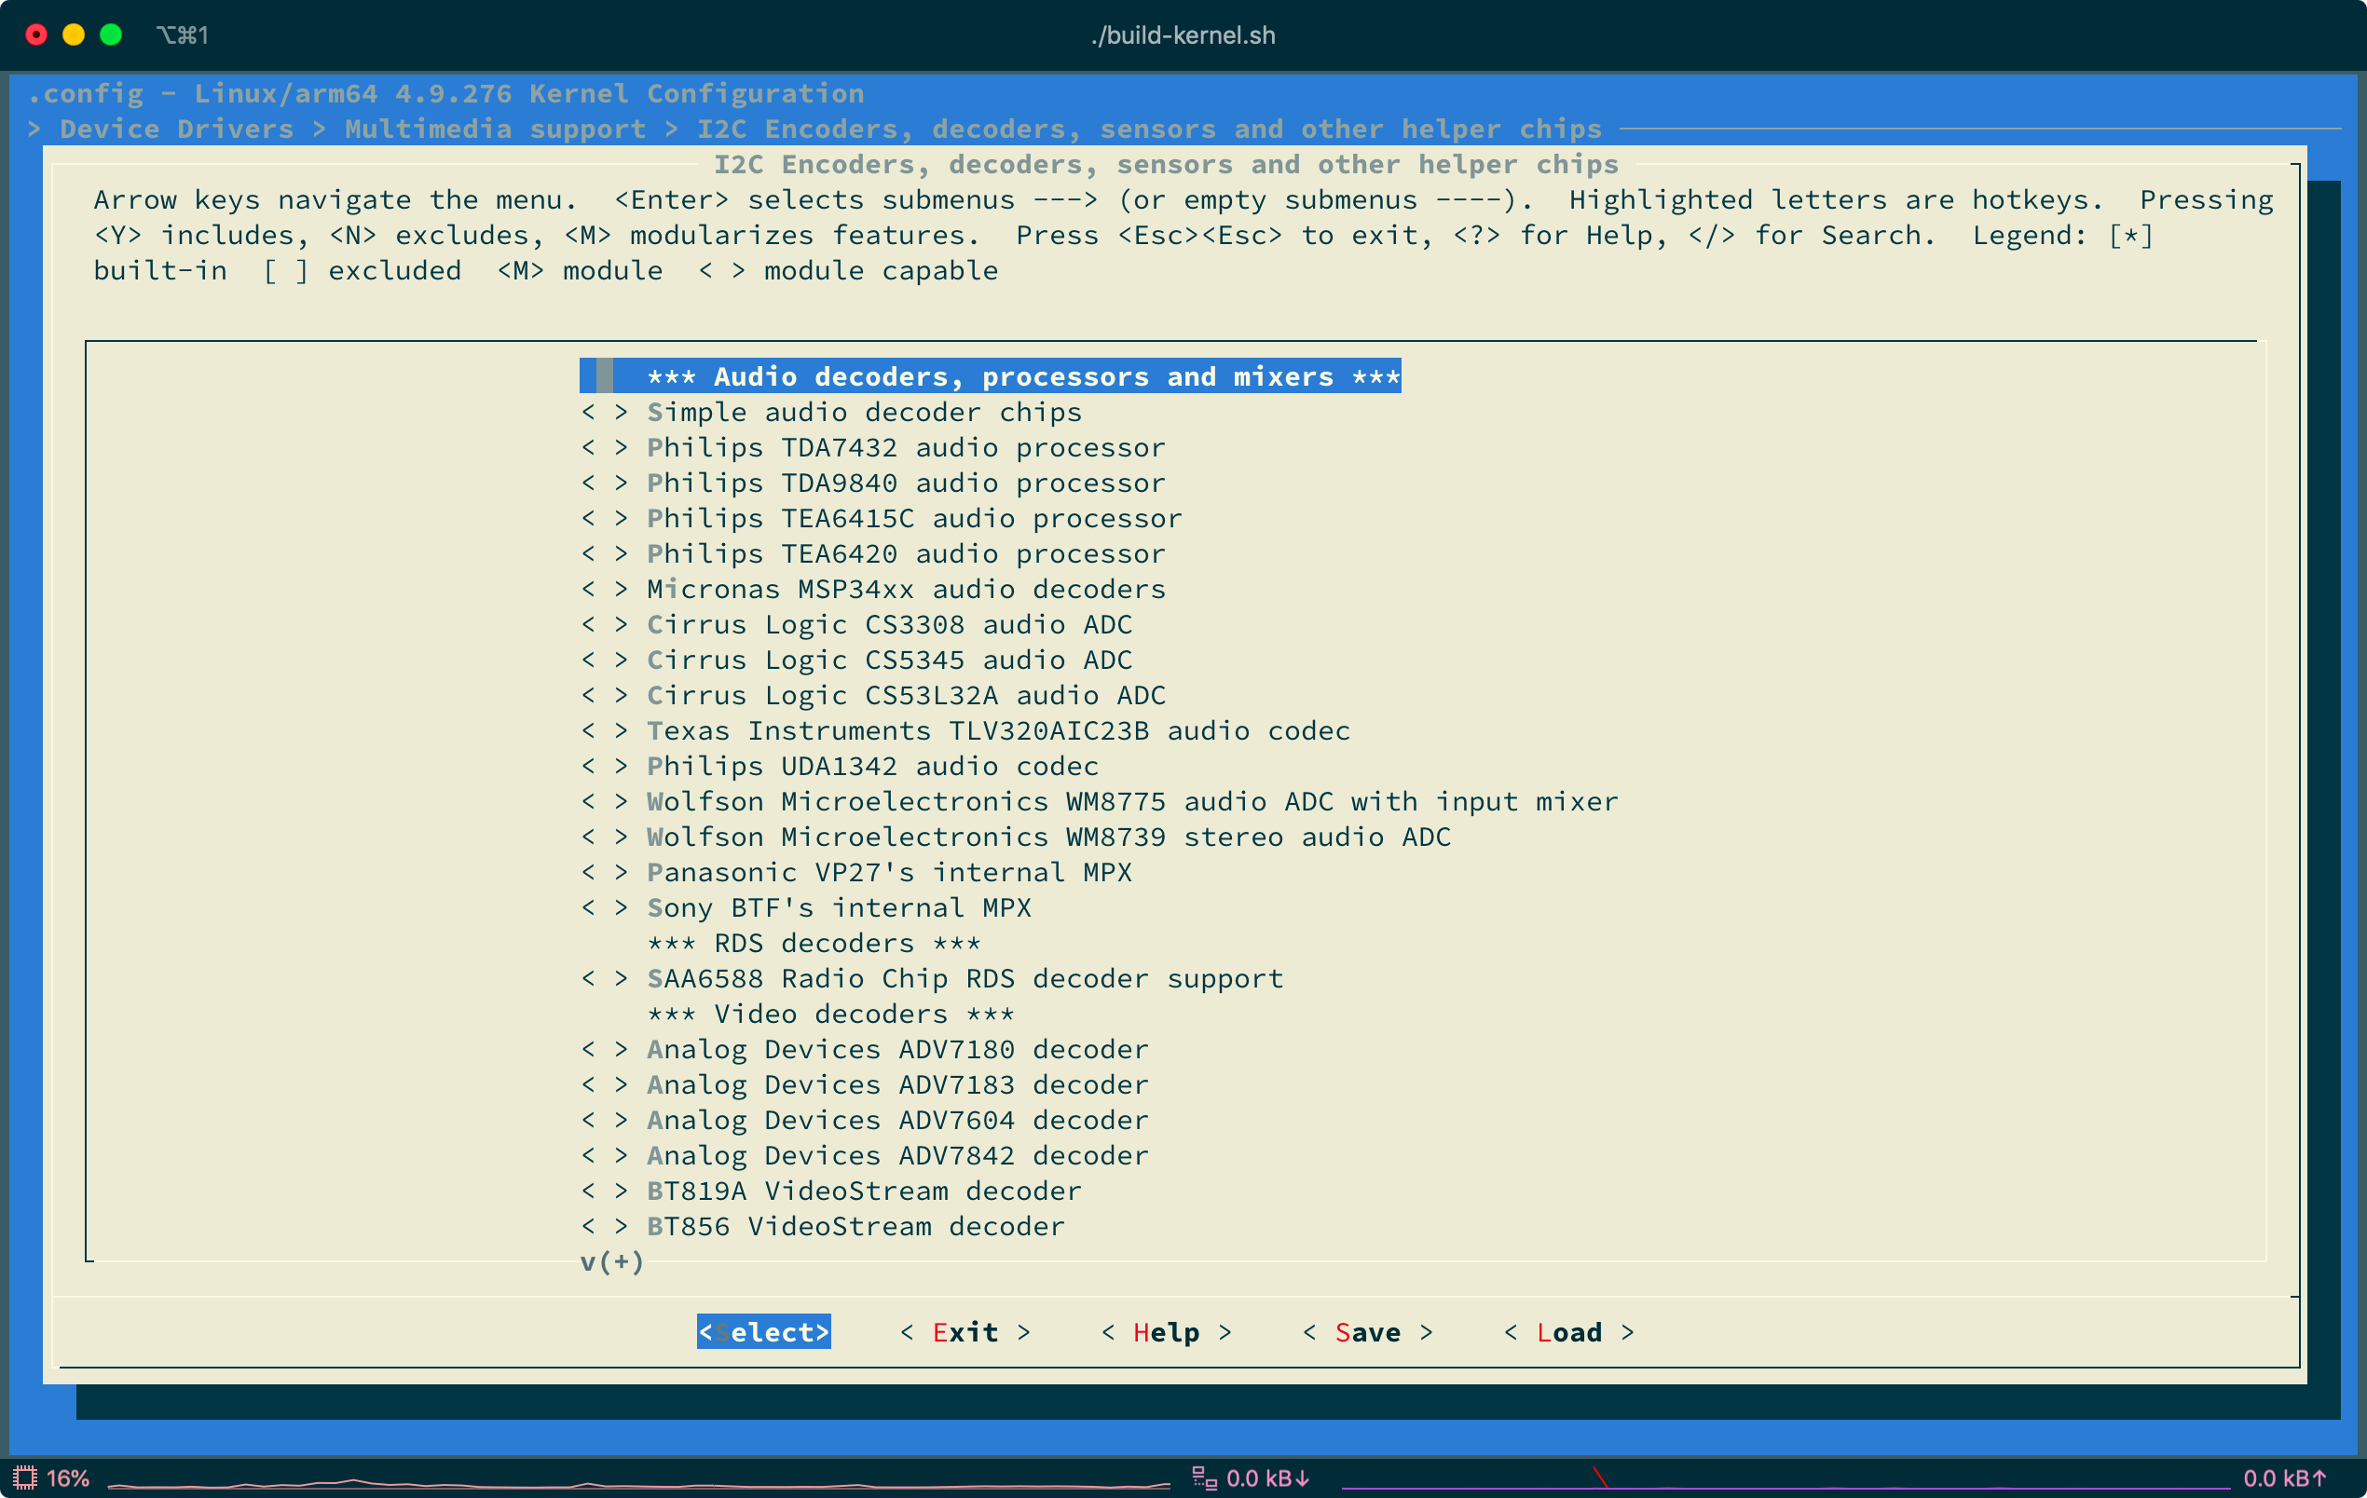Click the network download icon in status bar
This screenshot has height=1498, width=2367.
click(x=1204, y=1478)
